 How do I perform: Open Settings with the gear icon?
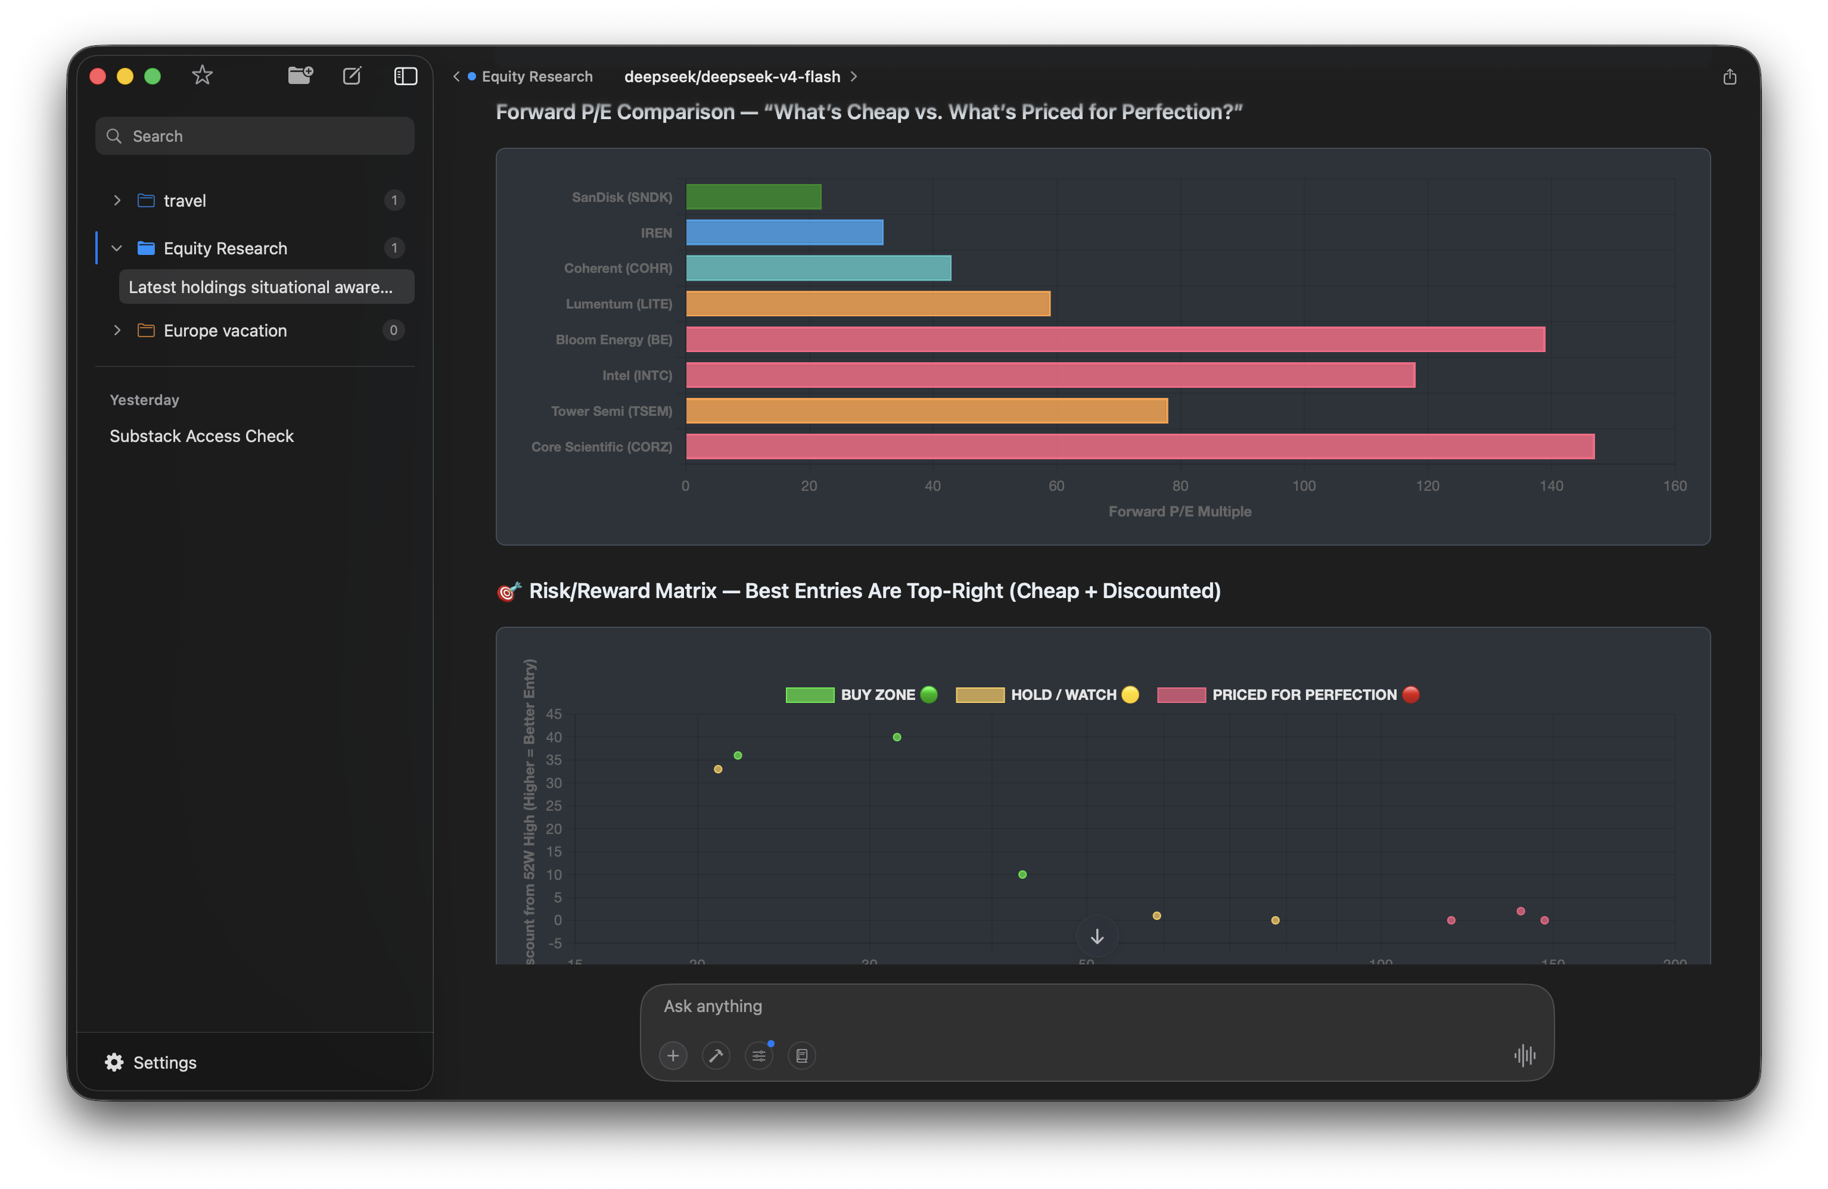(x=114, y=1062)
